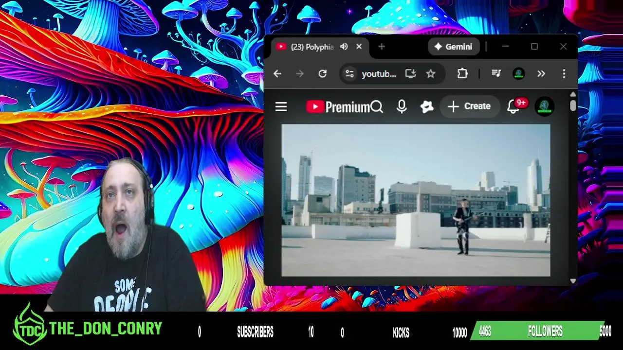This screenshot has width=623, height=350.
Task: Click the video player area
Action: click(x=416, y=200)
